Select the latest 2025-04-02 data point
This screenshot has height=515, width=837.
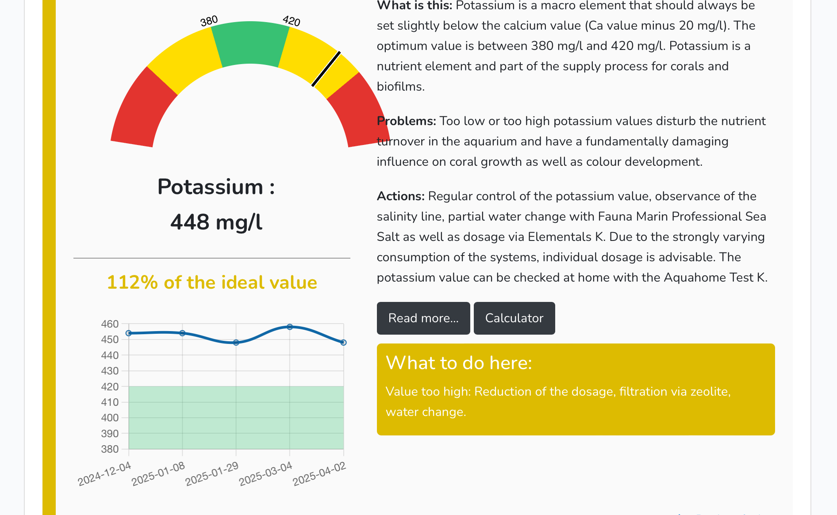click(343, 343)
